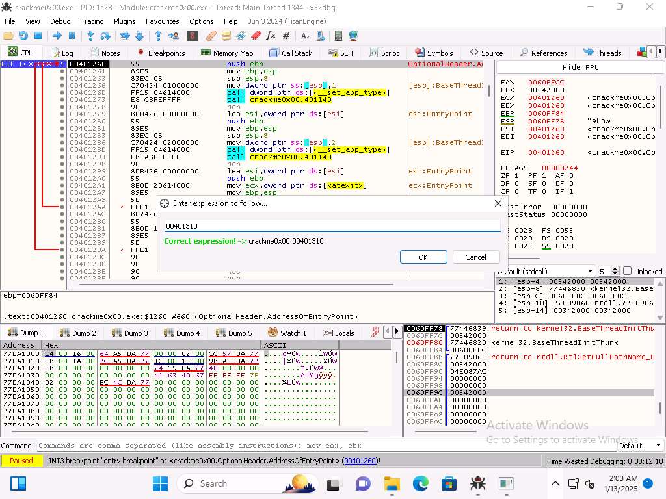
Task: Open the Plugins menu
Action: coord(124,21)
